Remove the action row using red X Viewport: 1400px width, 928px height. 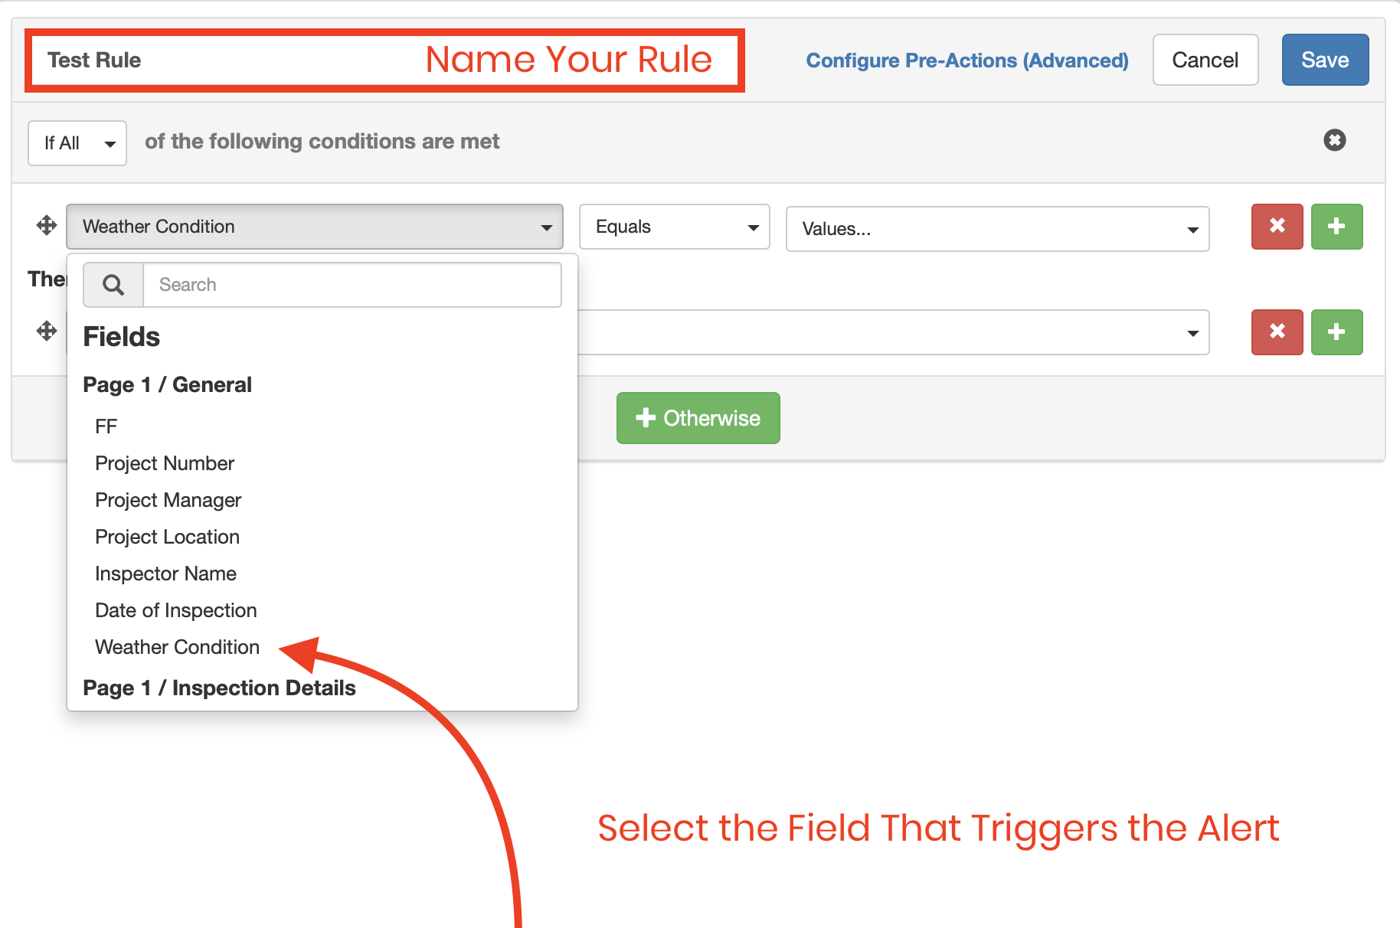coord(1277,332)
